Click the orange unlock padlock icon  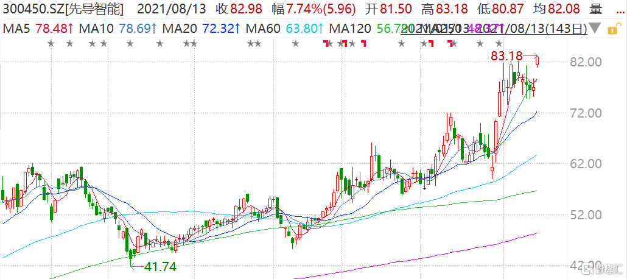click(x=611, y=29)
